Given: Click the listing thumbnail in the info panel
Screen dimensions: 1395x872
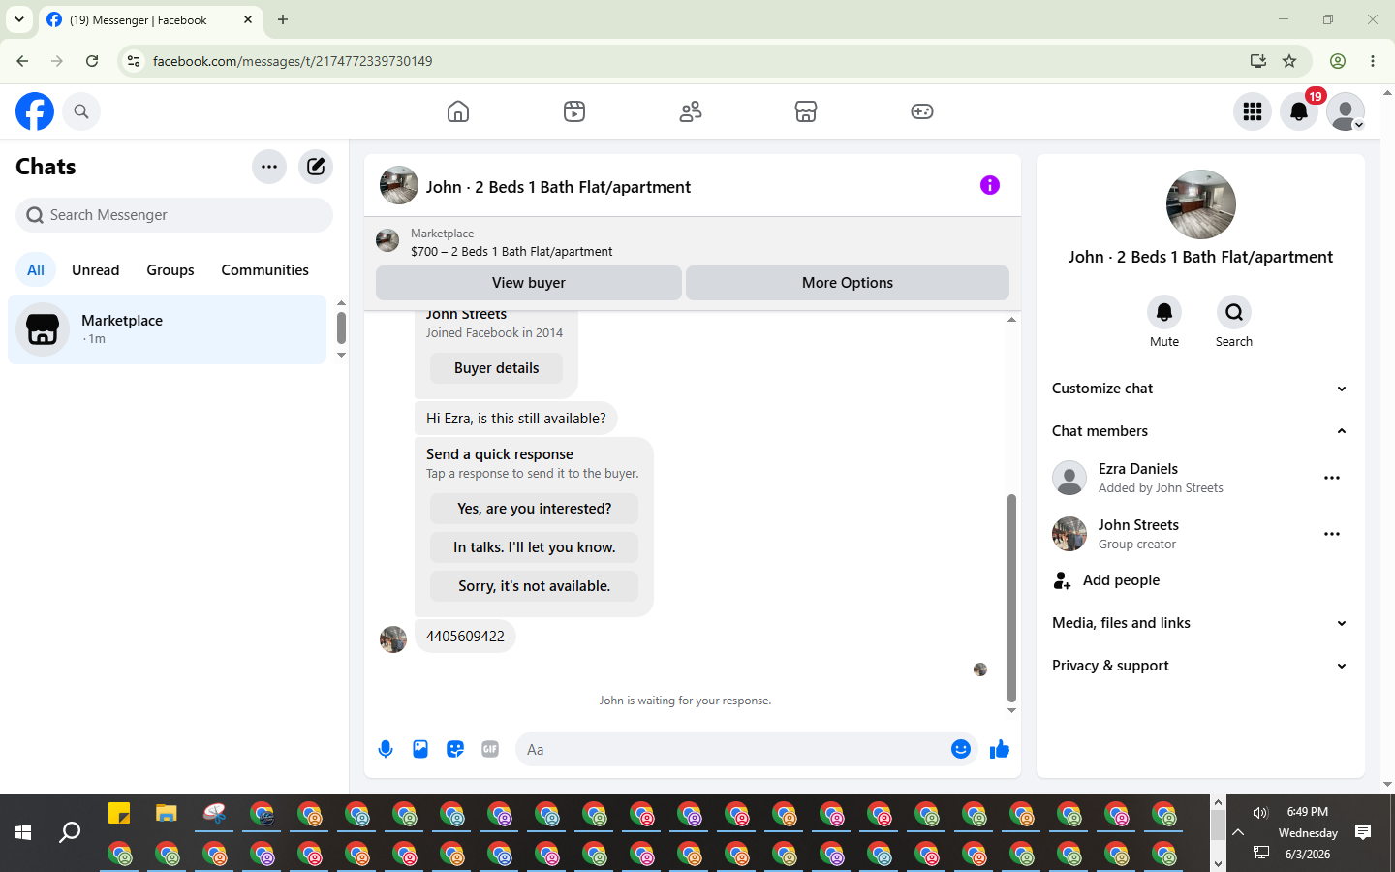Looking at the screenshot, I should pyautogui.click(x=1201, y=204).
